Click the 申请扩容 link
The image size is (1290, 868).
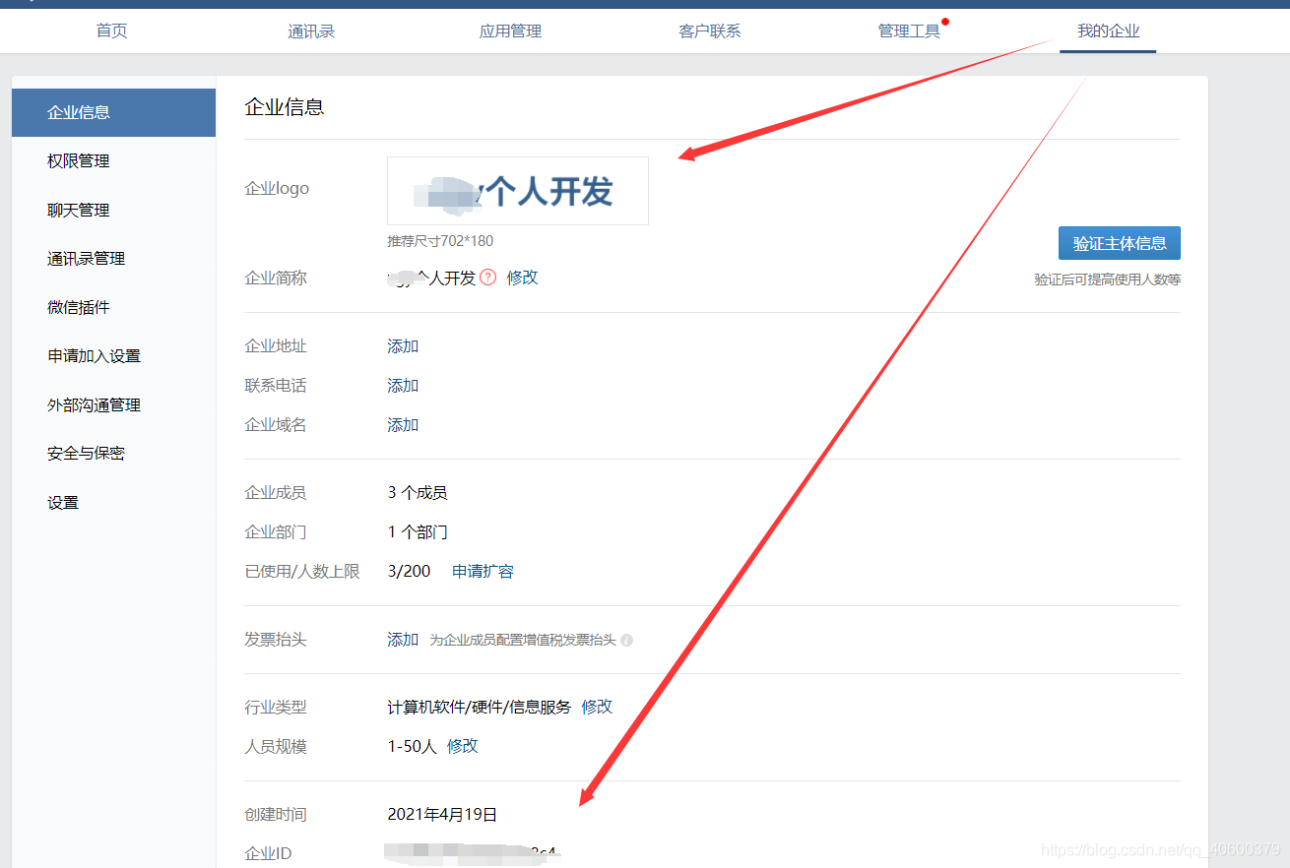point(483,571)
